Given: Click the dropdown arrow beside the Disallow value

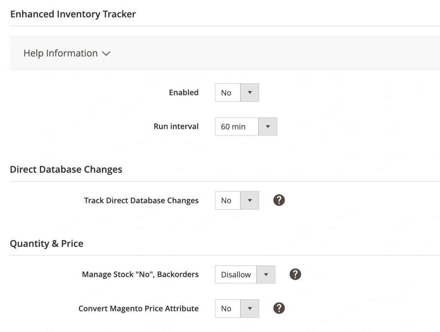Looking at the screenshot, I should [266, 274].
